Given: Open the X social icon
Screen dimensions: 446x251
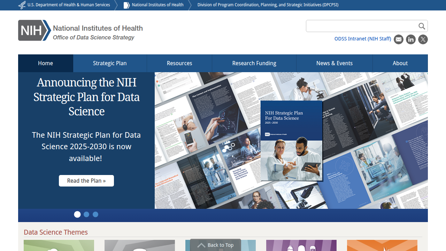Looking at the screenshot, I should [x=423, y=39].
